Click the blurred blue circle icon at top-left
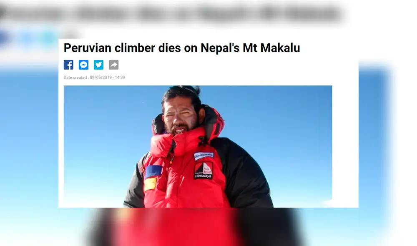Viewport: 417px width, 246px height. tap(4, 38)
